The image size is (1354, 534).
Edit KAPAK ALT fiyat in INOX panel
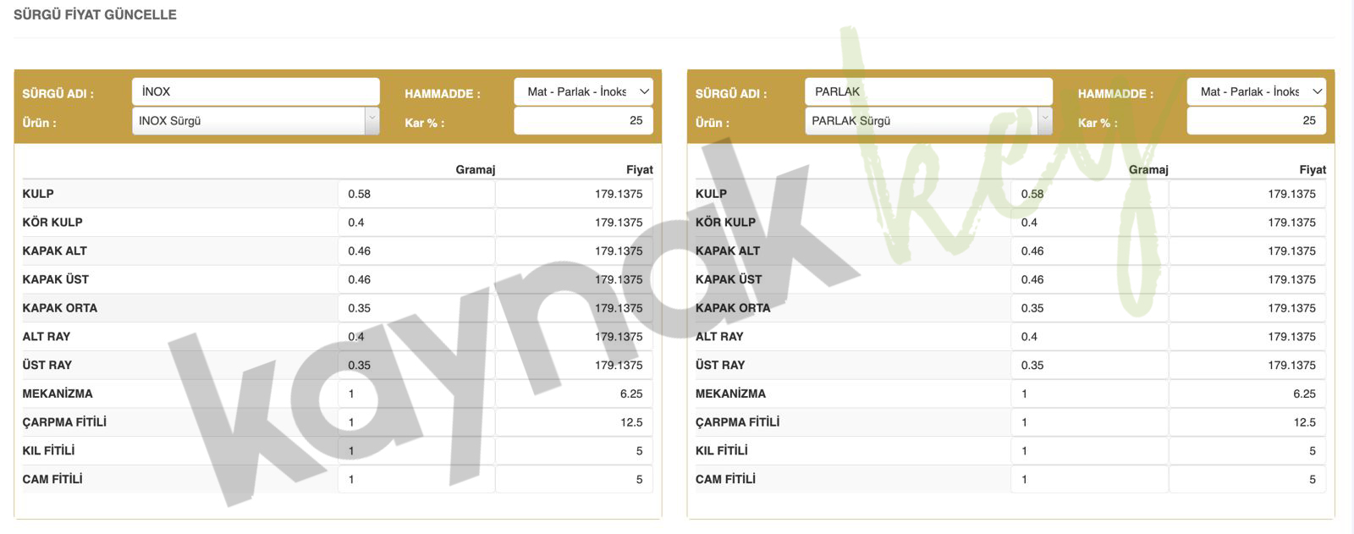point(575,251)
